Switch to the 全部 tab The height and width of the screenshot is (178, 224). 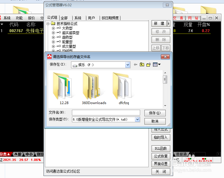pos(64,18)
